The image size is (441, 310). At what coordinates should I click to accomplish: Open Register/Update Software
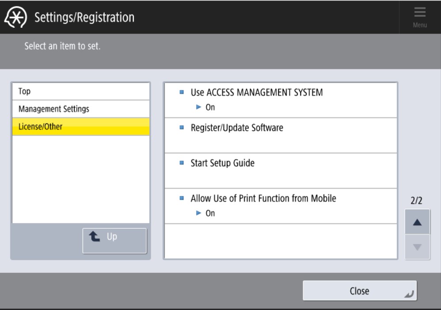[x=236, y=128]
